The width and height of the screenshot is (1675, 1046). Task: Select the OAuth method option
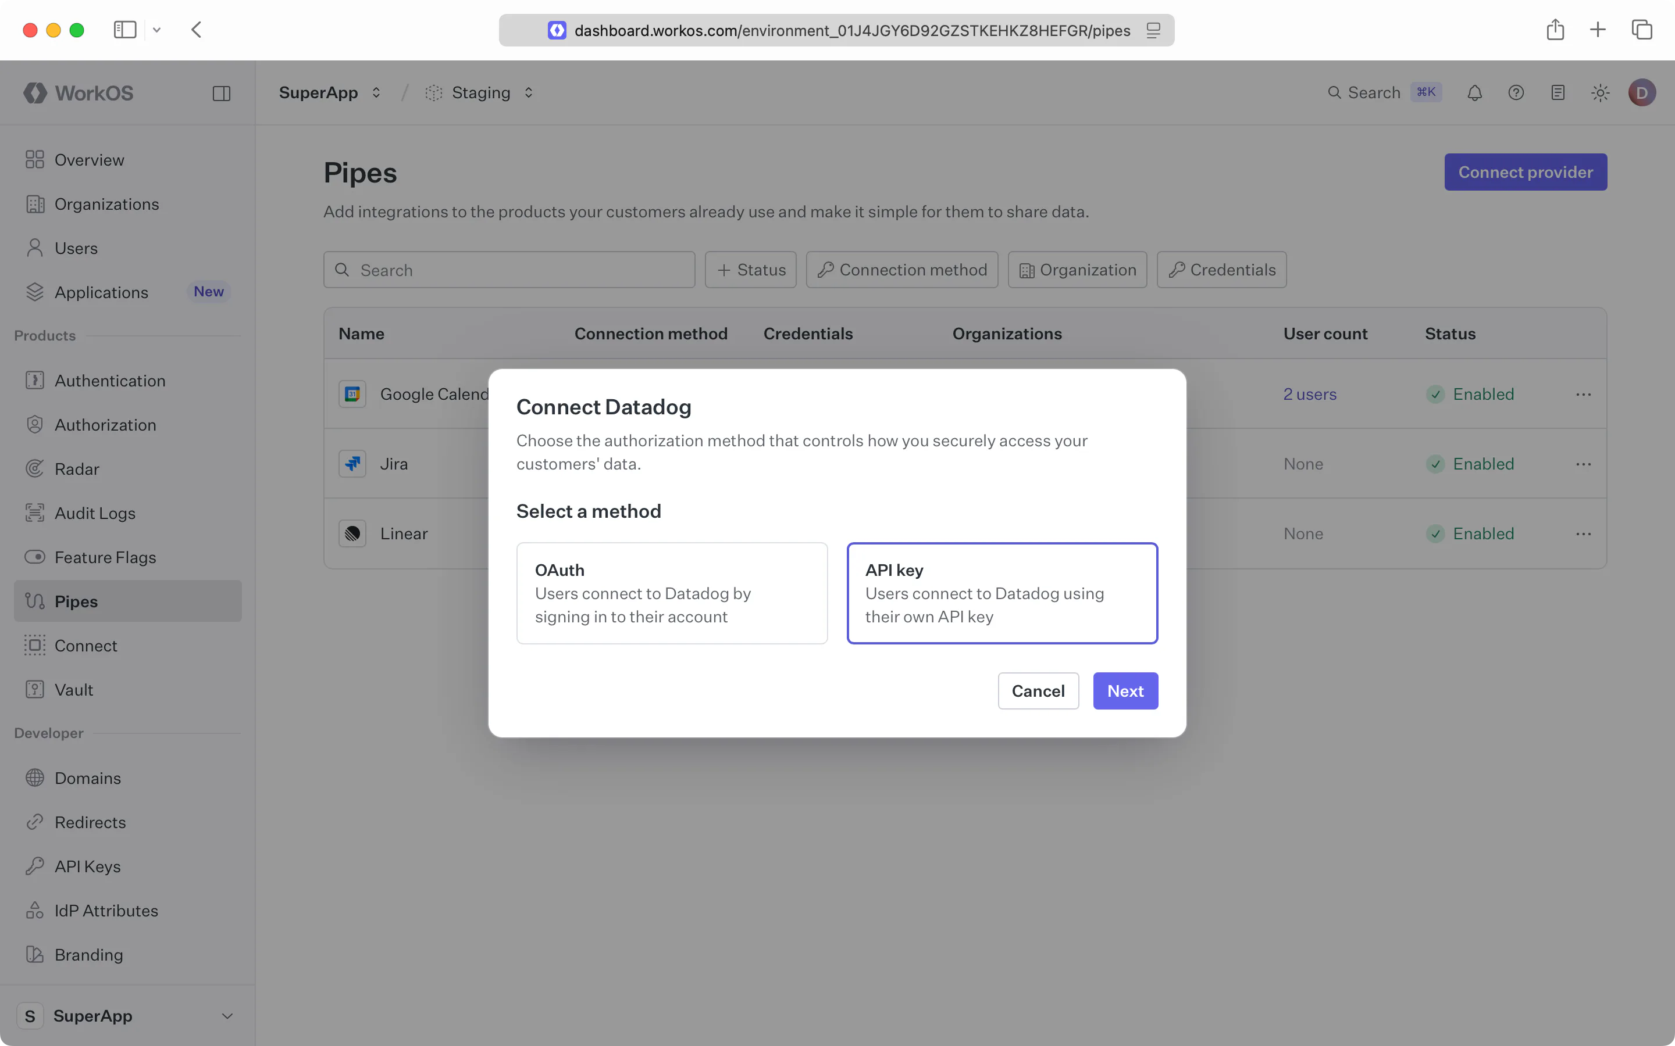(x=672, y=593)
